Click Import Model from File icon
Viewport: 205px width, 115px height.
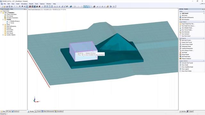pyautogui.click(x=180, y=24)
